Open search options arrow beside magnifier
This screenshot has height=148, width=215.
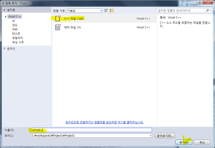click(211, 10)
